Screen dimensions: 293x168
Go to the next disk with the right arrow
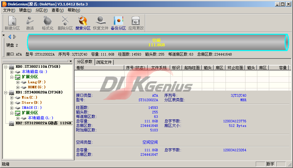(x=14, y=37)
